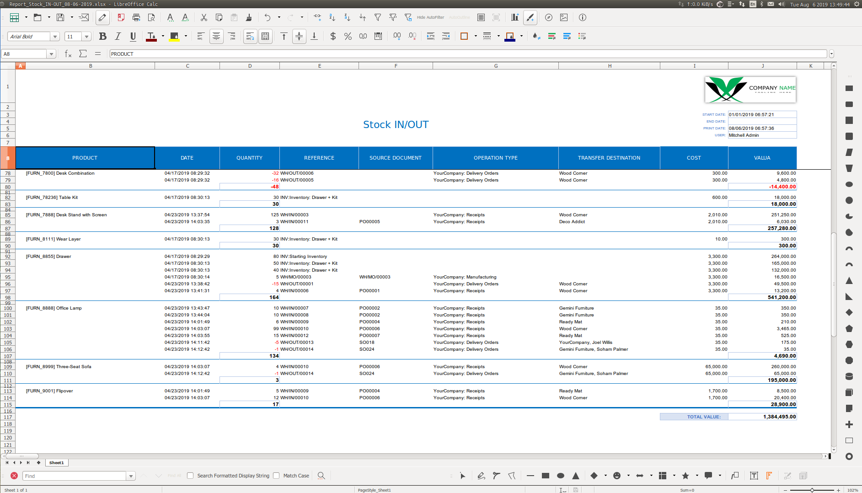Expand the Undo history dropdown arrow
862x493 pixels.
[279, 17]
